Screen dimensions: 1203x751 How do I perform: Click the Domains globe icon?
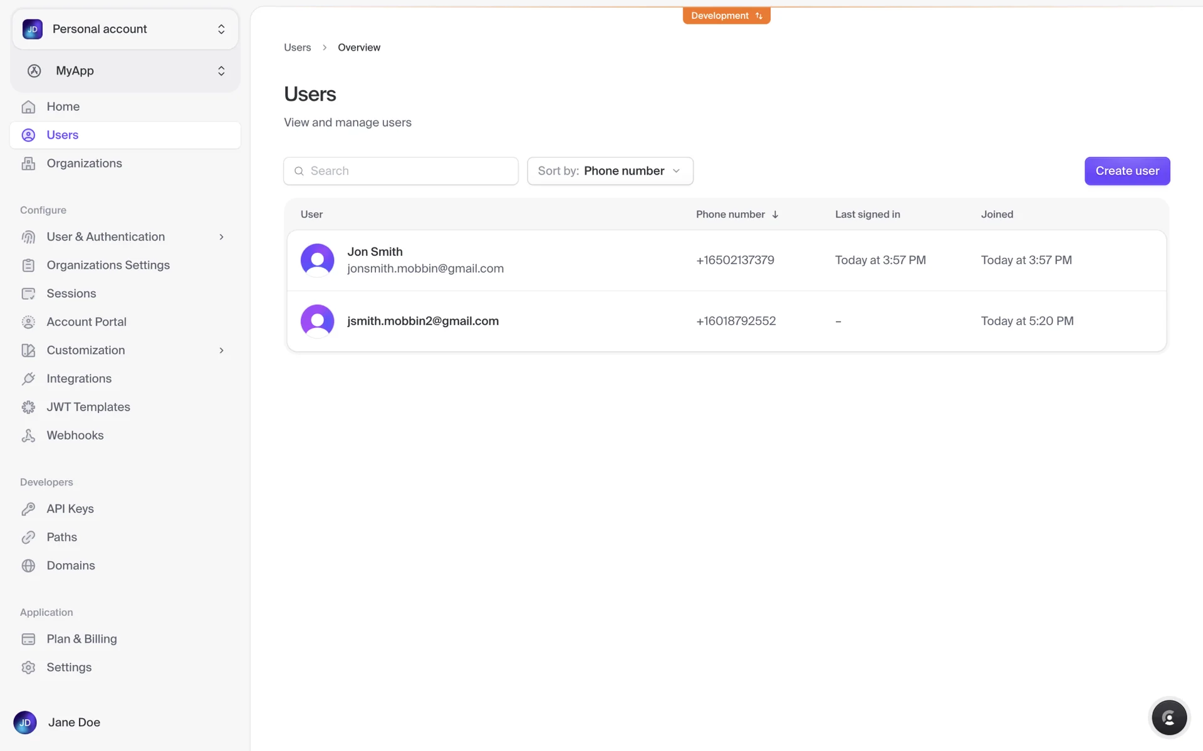coord(28,566)
